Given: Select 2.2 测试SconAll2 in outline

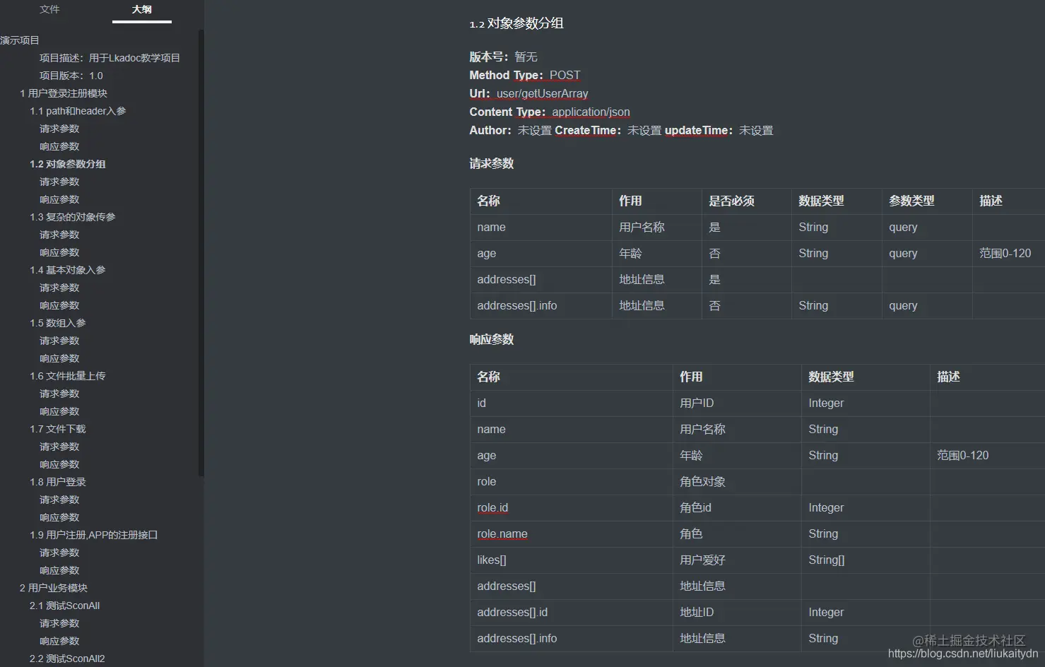Looking at the screenshot, I should point(67,658).
